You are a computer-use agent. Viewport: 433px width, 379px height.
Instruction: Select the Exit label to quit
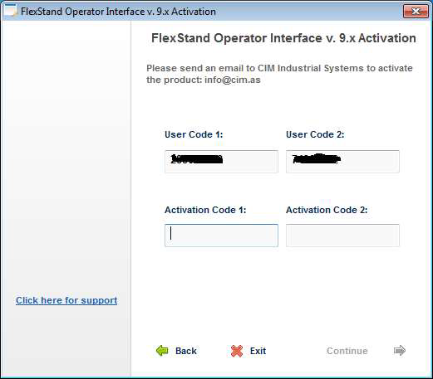[258, 351]
